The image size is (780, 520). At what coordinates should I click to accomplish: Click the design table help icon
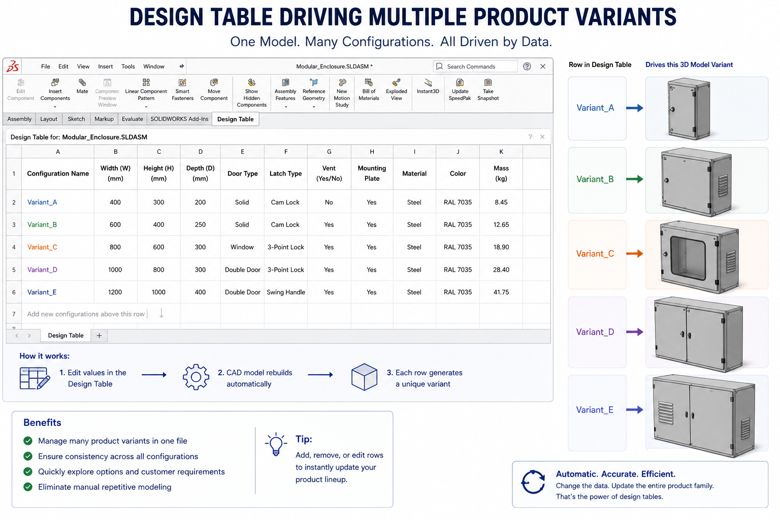(530, 137)
